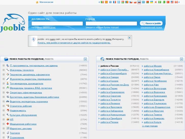Collapse the Поиск работы по разделам panel
The image size is (185, 139).
tap(85, 59)
